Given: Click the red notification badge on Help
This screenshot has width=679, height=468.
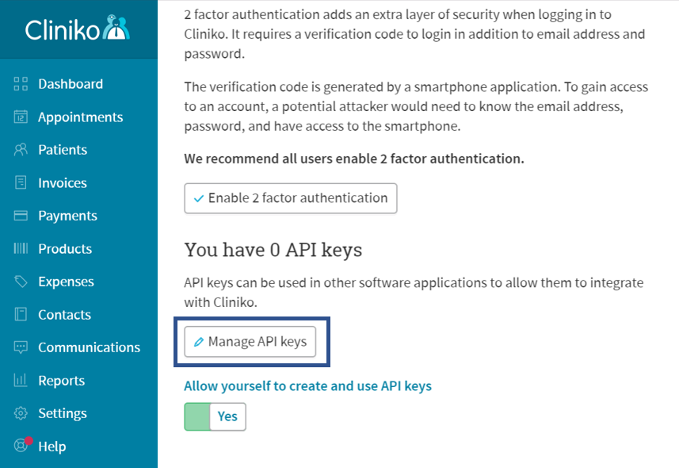Looking at the screenshot, I should pos(29,439).
